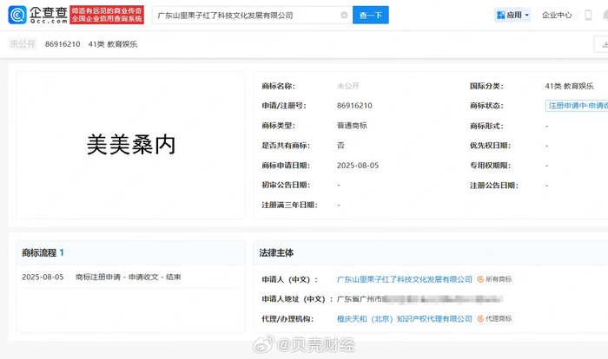The width and height of the screenshot is (608, 359).
Task: Click the 美美桑内 trademark image
Action: tap(130, 144)
